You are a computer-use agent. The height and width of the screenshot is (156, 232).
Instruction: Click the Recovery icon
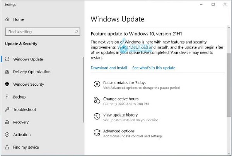(x=7, y=122)
